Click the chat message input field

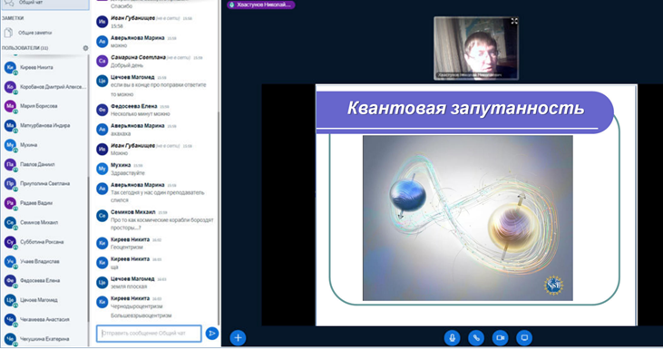pyautogui.click(x=149, y=334)
